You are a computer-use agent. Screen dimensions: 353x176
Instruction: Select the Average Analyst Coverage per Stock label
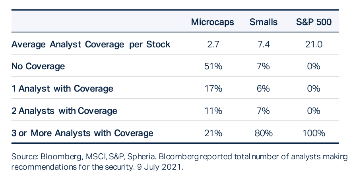91,44
